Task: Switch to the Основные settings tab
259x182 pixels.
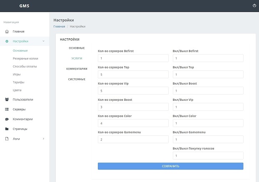Action: coord(77,48)
